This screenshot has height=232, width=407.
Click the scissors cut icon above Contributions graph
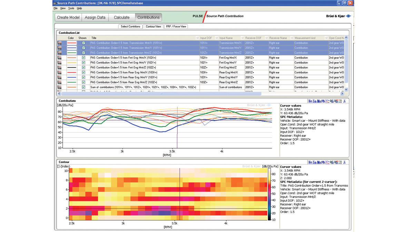click(344, 101)
